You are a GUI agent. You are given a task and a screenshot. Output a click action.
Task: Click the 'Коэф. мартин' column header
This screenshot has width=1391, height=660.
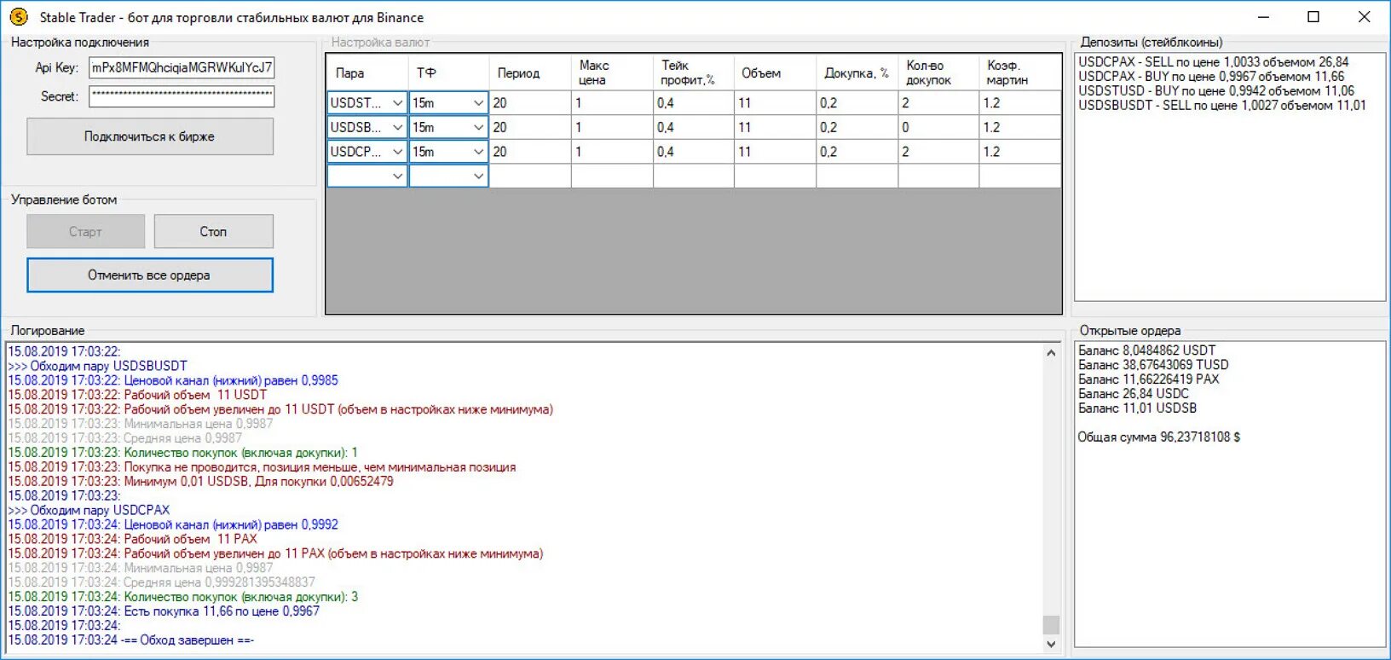[1020, 72]
